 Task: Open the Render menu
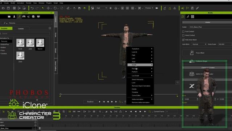tap(29, 3)
